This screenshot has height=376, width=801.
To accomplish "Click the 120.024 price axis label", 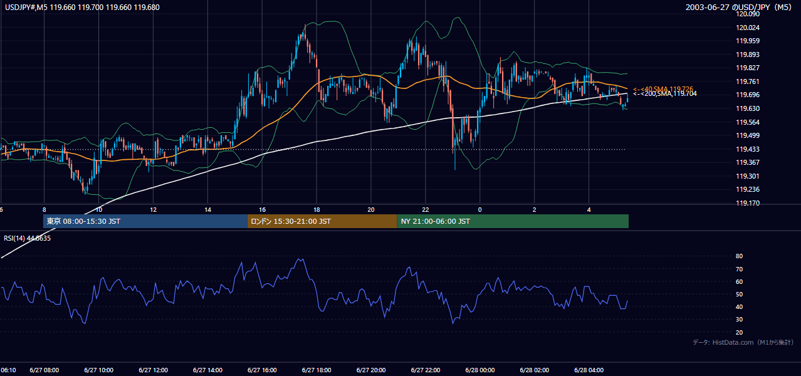I will click(x=749, y=28).
